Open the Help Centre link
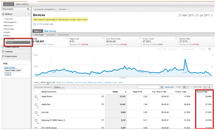 click(x=9, y=68)
